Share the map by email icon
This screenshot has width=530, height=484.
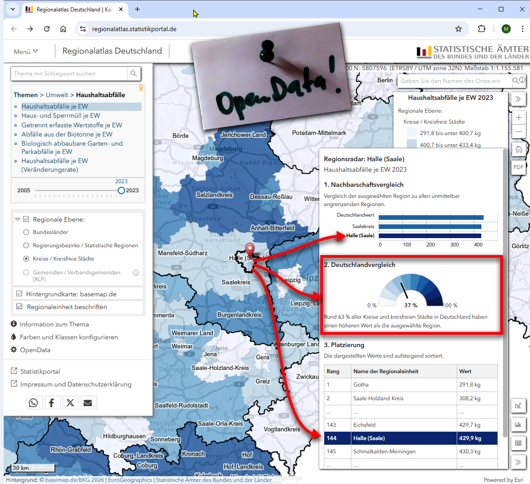coord(87,402)
